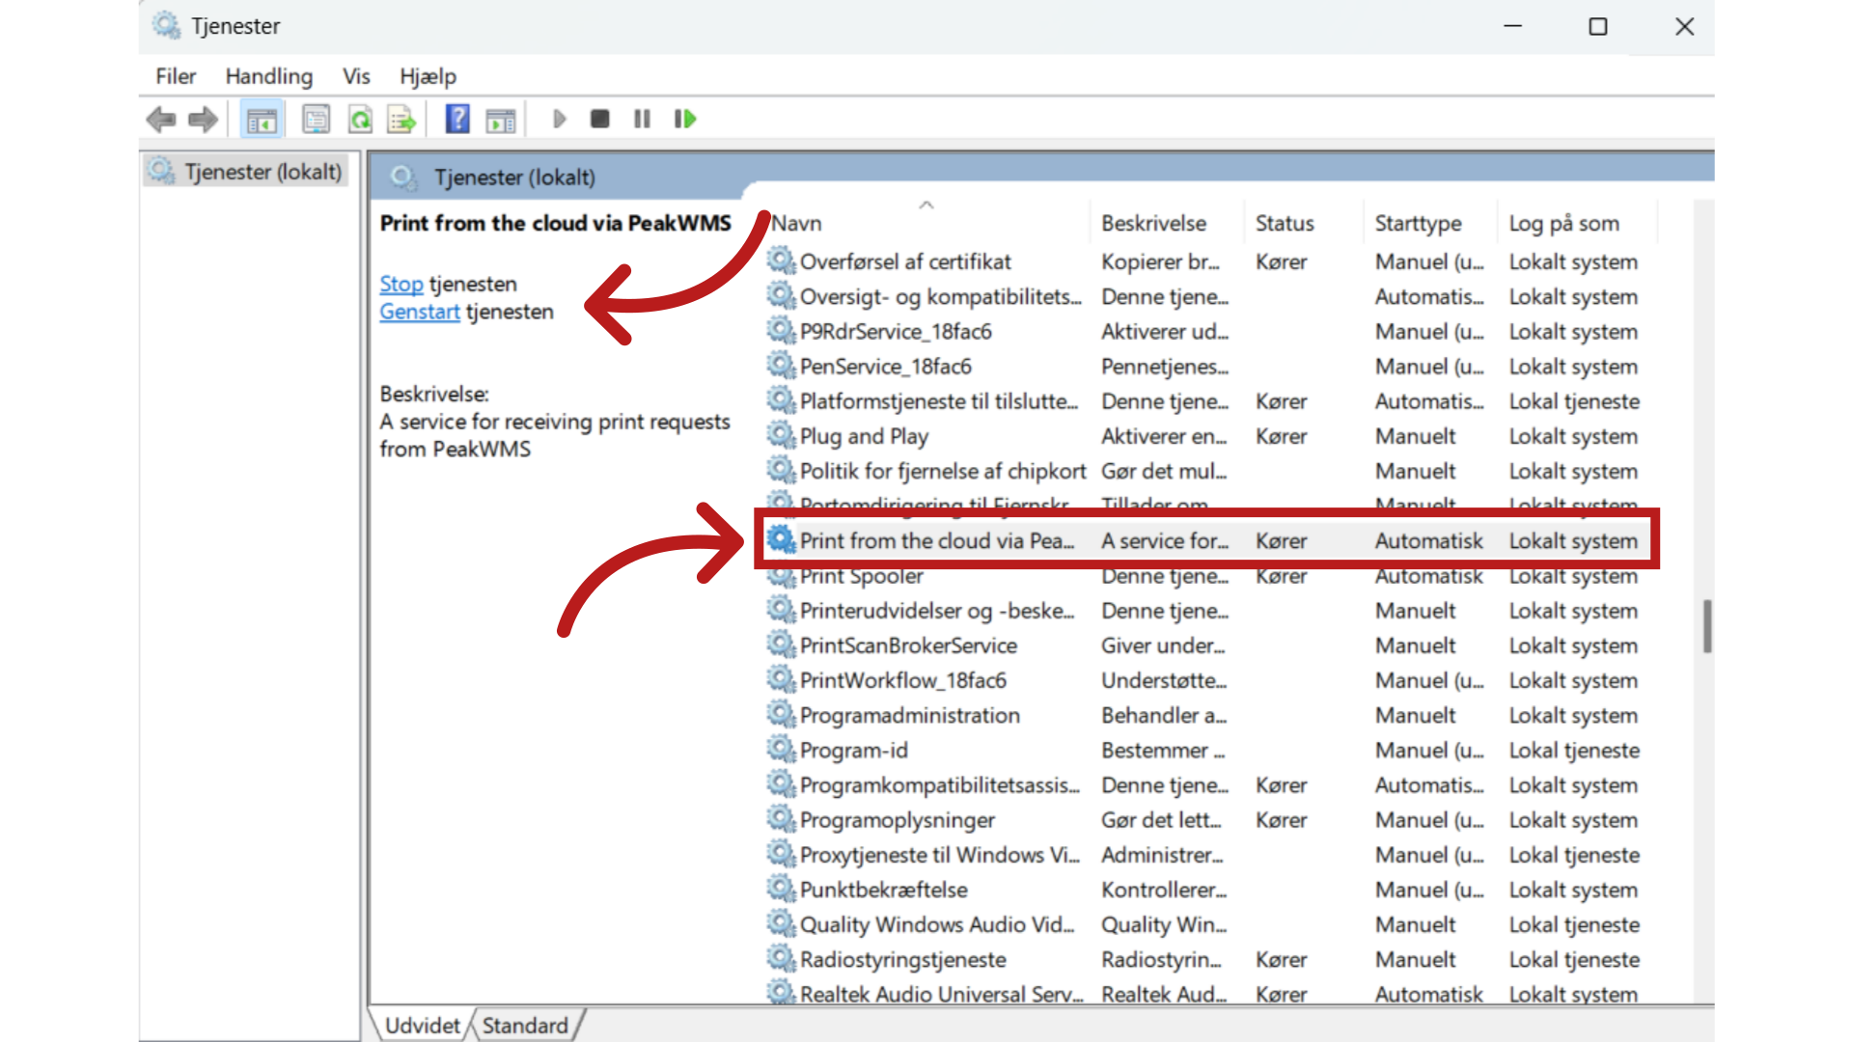1853x1042 pixels.
Task: Click gear icon beside Print from the cloud
Action: click(x=780, y=539)
